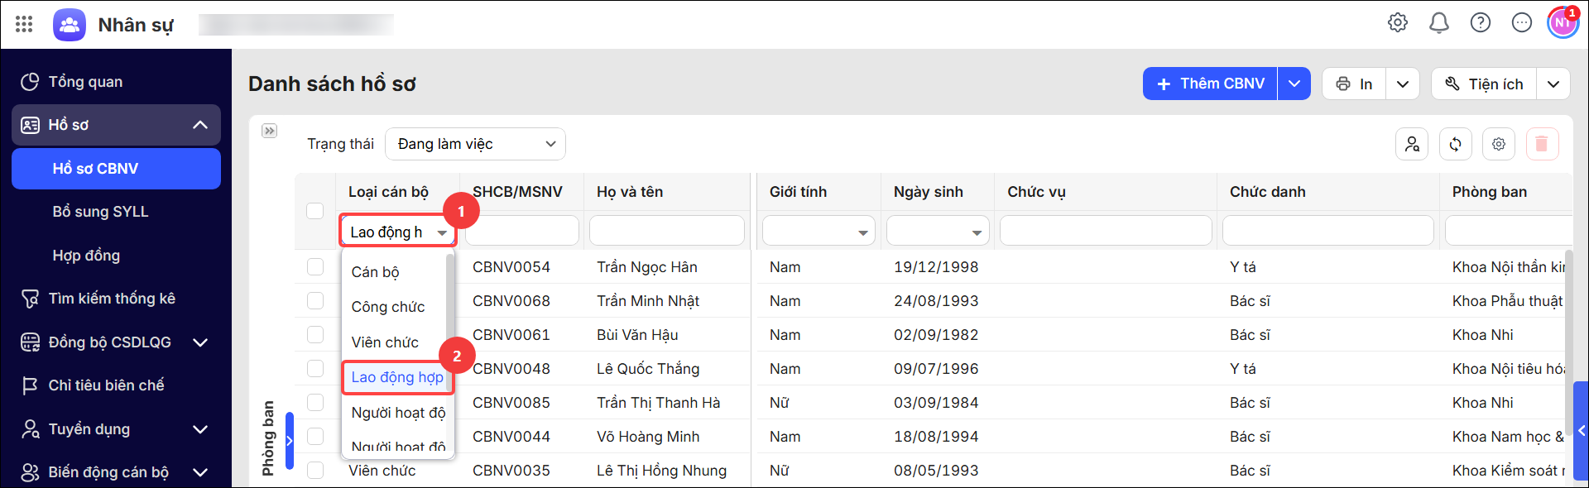Click employee code CBNV0061
The width and height of the screenshot is (1589, 488).
tap(511, 335)
